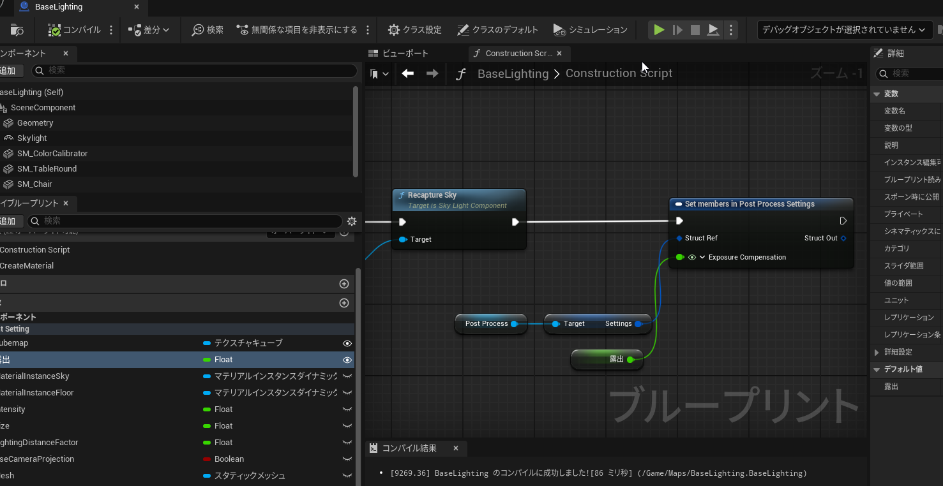Close the Construction Script tab
This screenshot has width=943, height=486.
(559, 54)
